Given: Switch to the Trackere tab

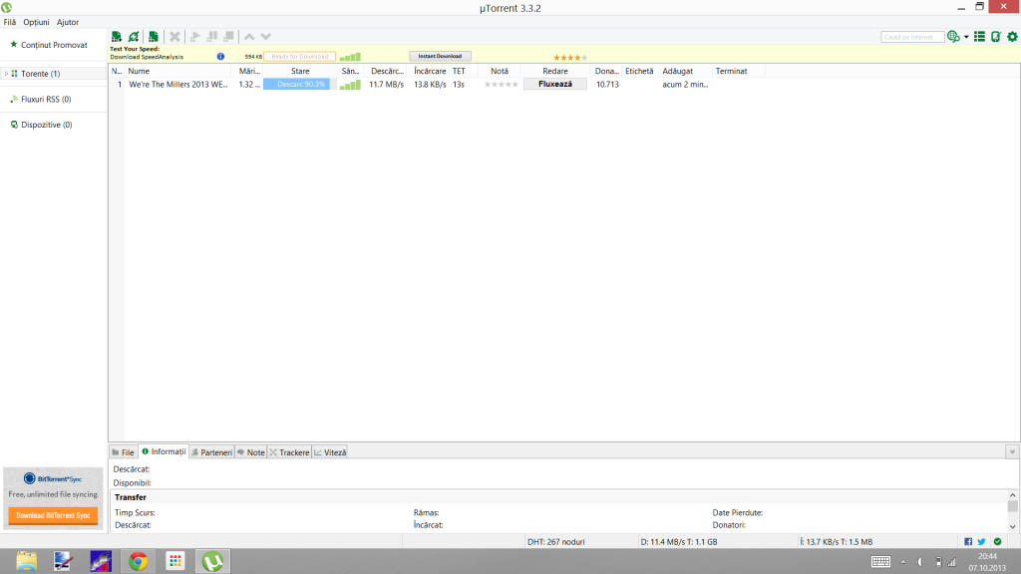Looking at the screenshot, I should [290, 452].
